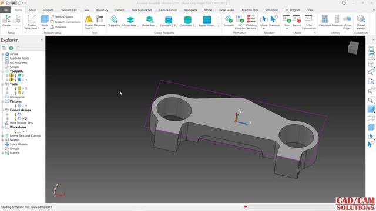
Task: Toggle lightbulb for tool 1
Action: (15, 89)
